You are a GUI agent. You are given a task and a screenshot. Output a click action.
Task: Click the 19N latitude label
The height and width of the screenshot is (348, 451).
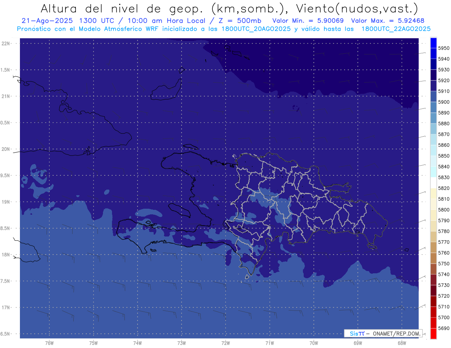(x=6, y=202)
